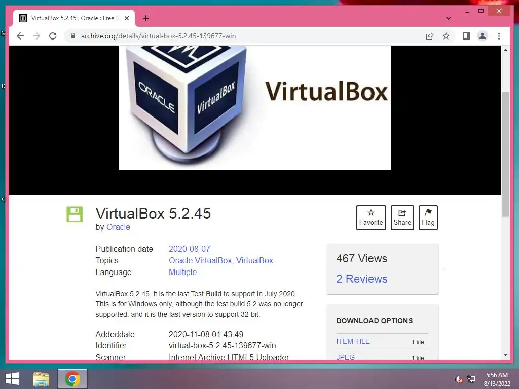519x389 pixels.
Task: Open the Oracle VirtualBox topic link
Action: (200, 261)
